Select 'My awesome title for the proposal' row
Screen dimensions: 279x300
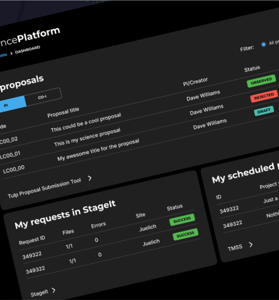point(98,150)
